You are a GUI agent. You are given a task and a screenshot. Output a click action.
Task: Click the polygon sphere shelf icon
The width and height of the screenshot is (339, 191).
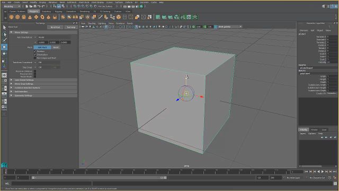pyautogui.click(x=12, y=17)
